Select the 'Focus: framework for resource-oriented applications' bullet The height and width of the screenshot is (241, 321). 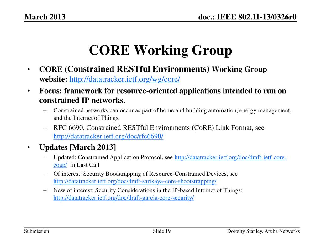coord(163,95)
